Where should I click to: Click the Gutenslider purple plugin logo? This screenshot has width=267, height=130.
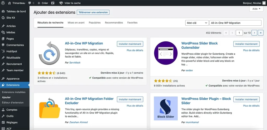[x=166, y=53]
